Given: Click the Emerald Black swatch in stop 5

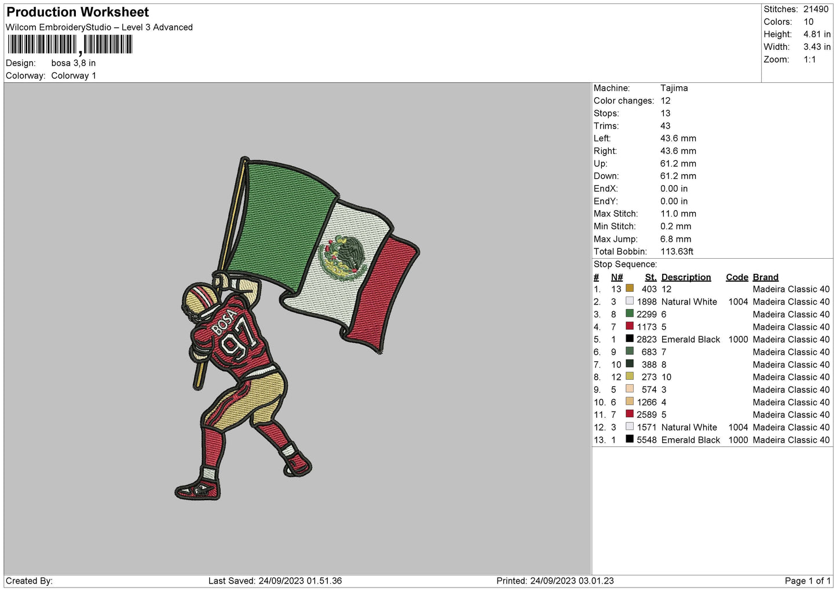Looking at the screenshot, I should 630,339.
